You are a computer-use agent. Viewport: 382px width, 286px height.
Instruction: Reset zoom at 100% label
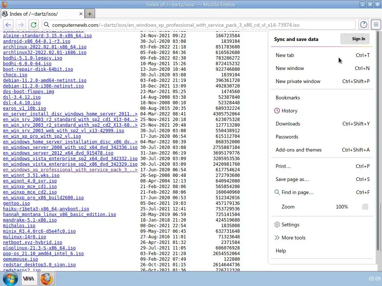(342, 207)
